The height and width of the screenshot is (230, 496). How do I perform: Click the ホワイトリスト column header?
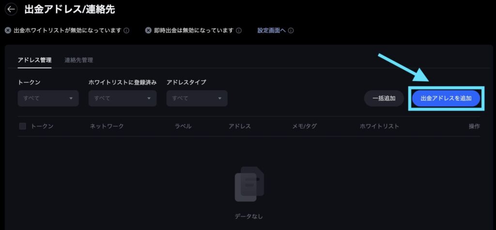[380, 126]
